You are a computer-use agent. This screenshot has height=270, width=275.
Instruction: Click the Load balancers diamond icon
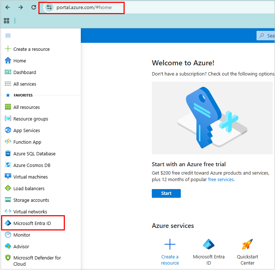(8, 188)
